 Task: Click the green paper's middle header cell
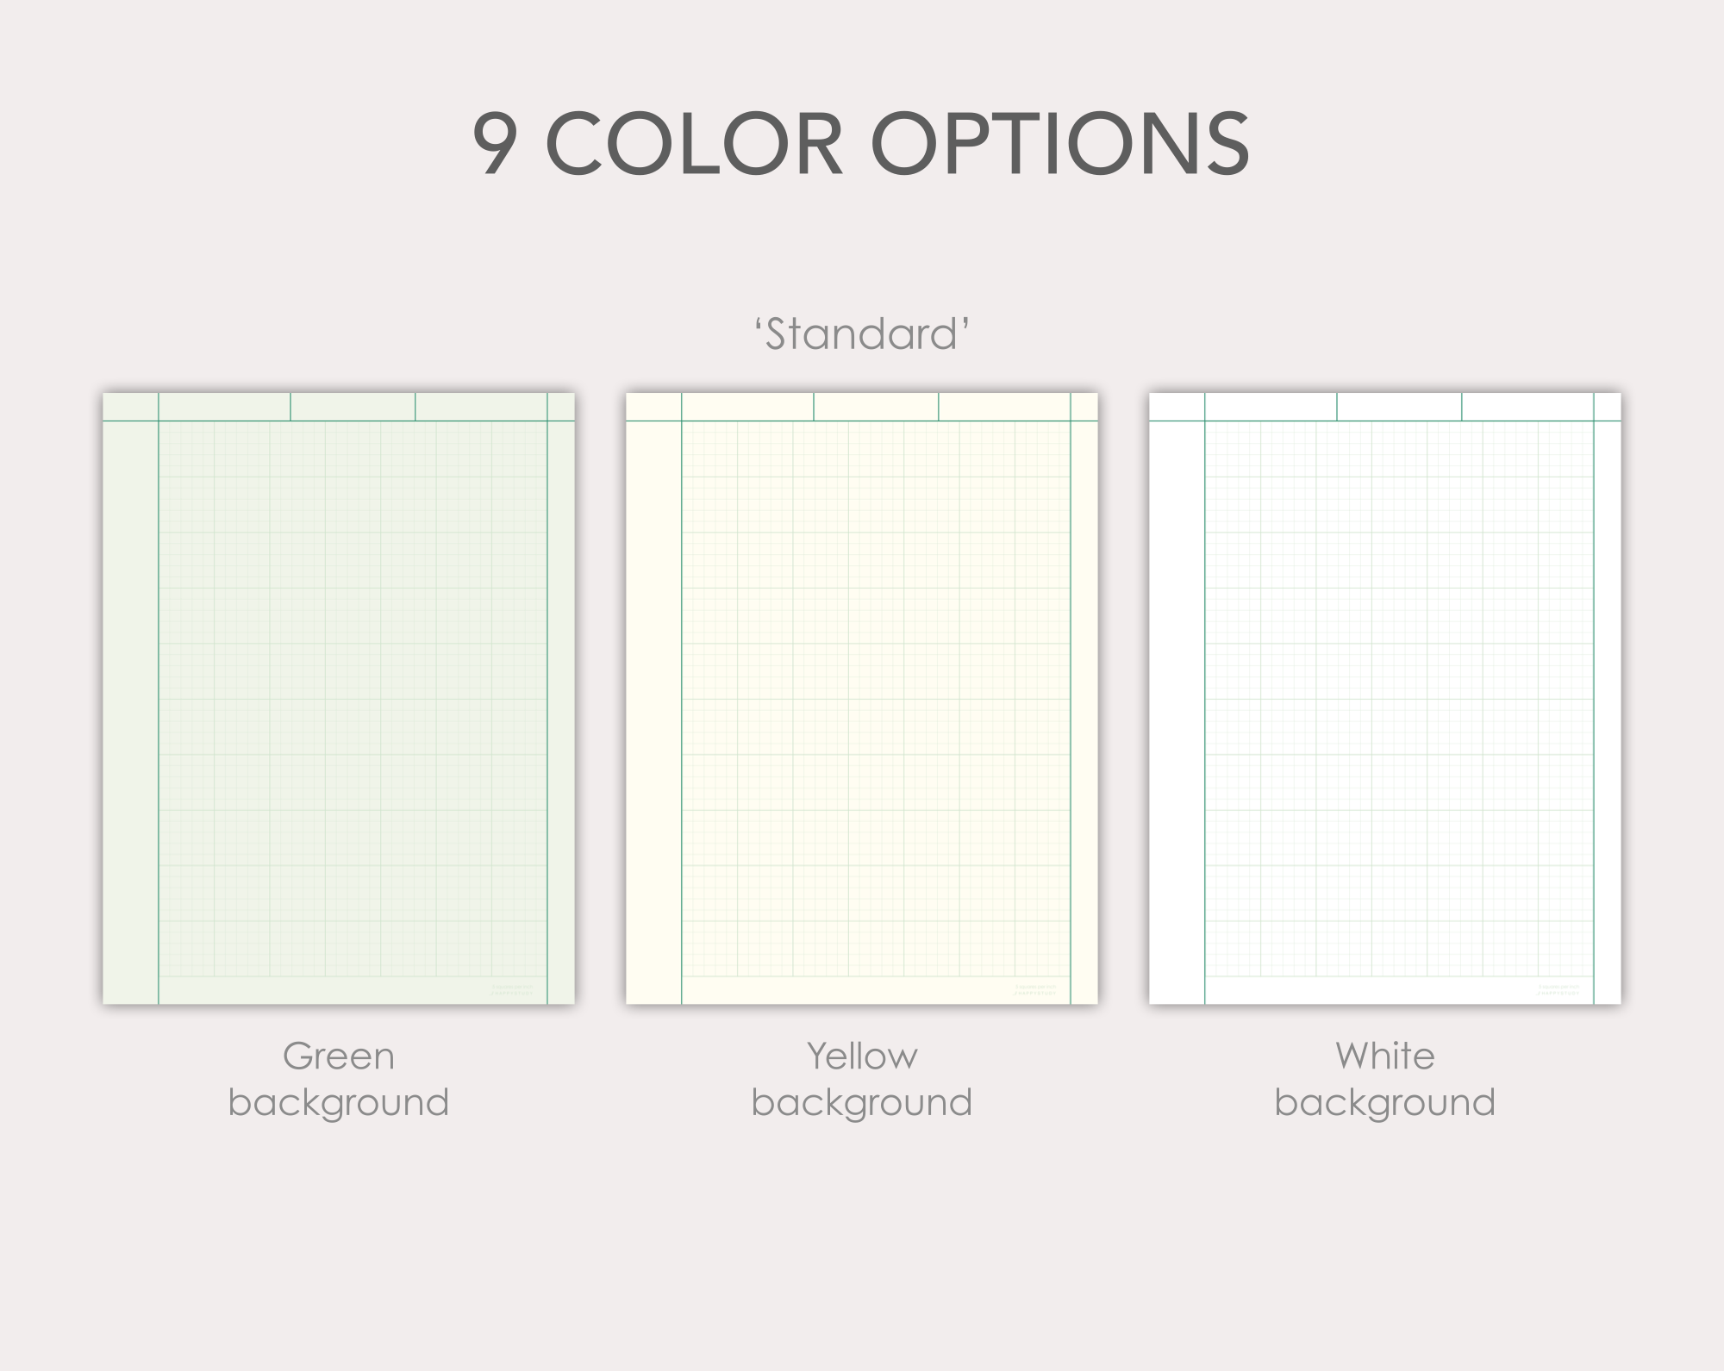click(x=353, y=407)
